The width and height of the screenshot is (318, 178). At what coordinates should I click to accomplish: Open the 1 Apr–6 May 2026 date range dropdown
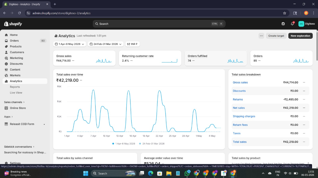pyautogui.click(x=70, y=44)
